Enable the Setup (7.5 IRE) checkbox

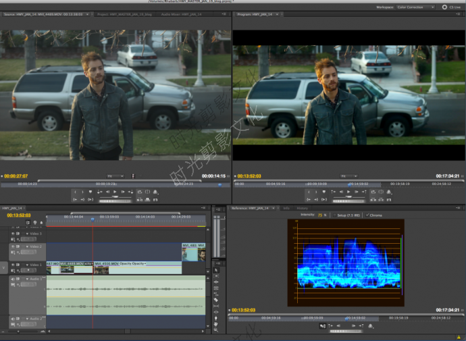(334, 215)
